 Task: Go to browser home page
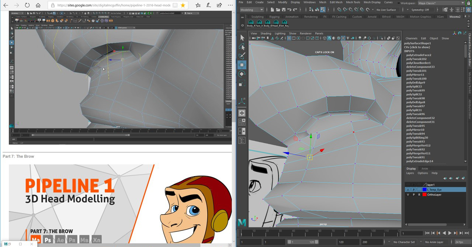click(x=38, y=5)
